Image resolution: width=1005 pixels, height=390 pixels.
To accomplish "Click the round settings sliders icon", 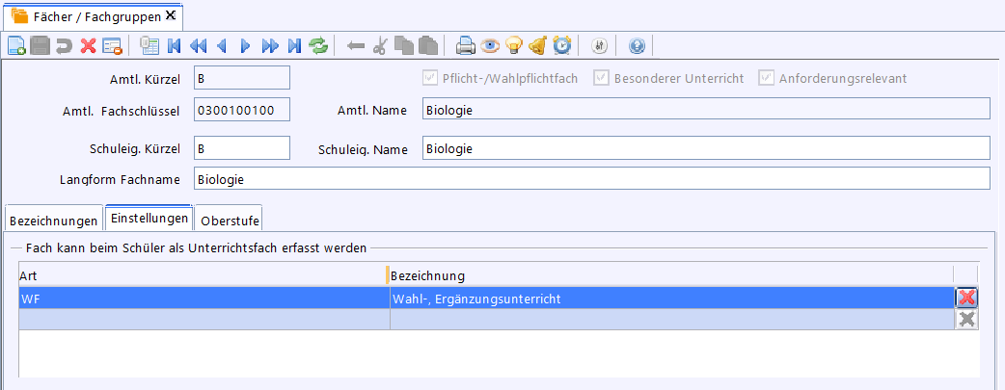I will [x=599, y=45].
